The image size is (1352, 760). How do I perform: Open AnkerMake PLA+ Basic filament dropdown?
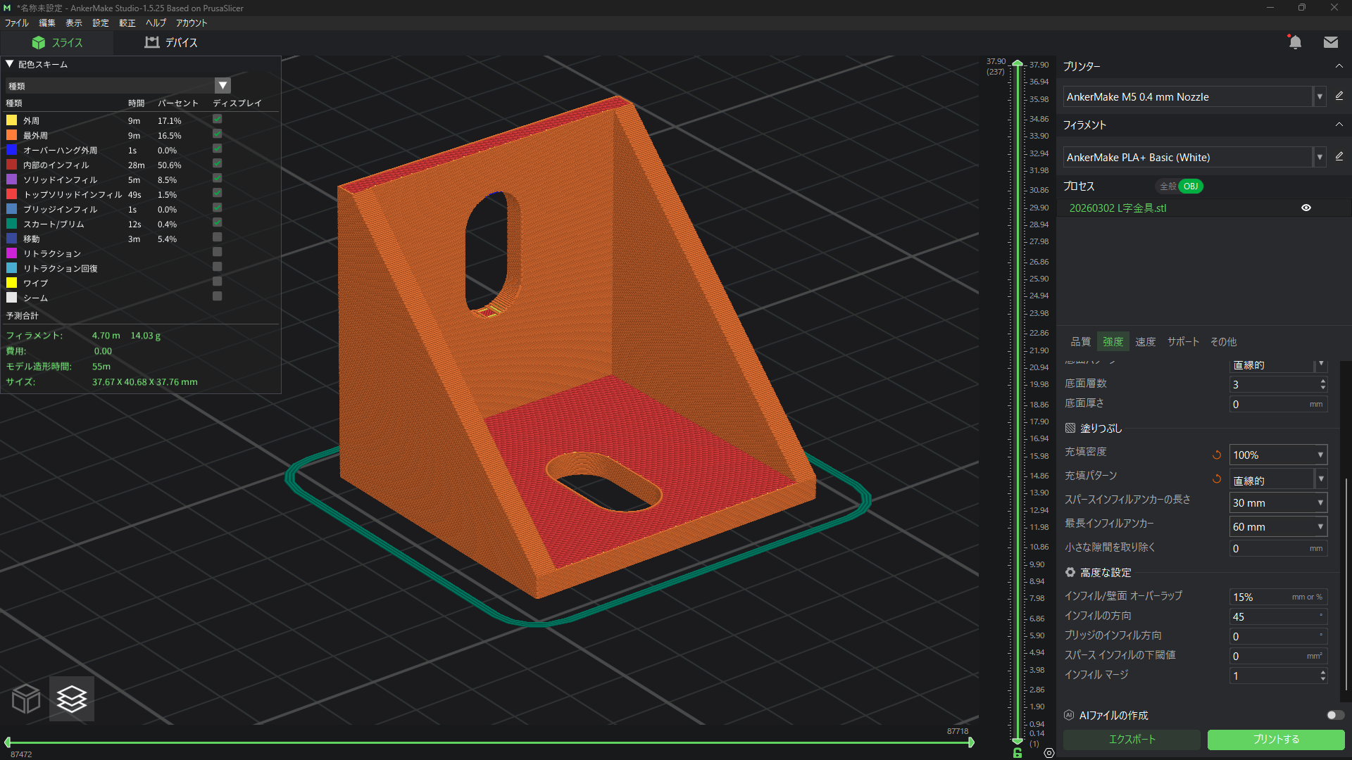[x=1320, y=158]
